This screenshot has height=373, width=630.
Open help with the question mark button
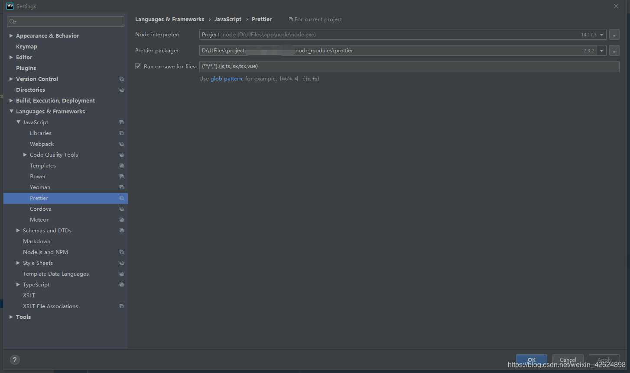click(x=15, y=360)
